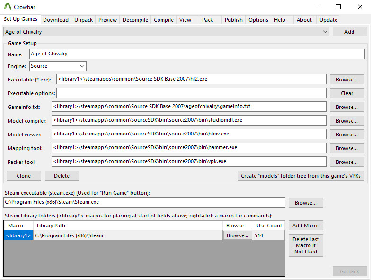
Task: Click the Steam executable path field
Action: pyautogui.click(x=144, y=202)
